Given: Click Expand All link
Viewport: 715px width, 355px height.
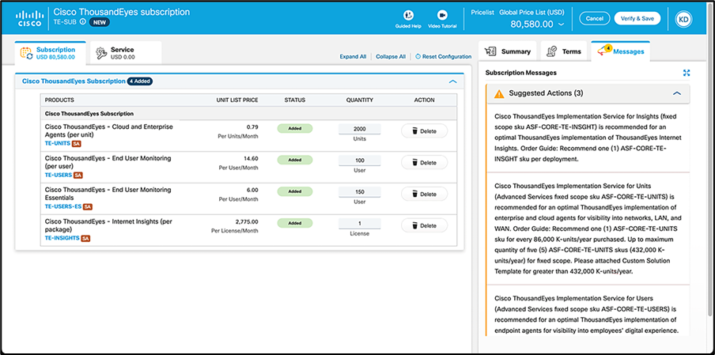Looking at the screenshot, I should pos(353,57).
